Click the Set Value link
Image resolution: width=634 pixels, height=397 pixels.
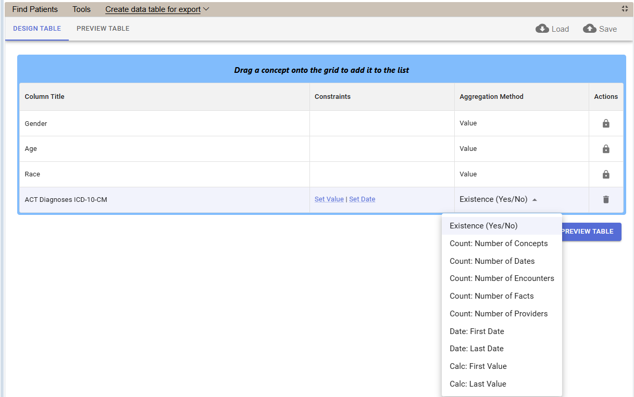329,199
